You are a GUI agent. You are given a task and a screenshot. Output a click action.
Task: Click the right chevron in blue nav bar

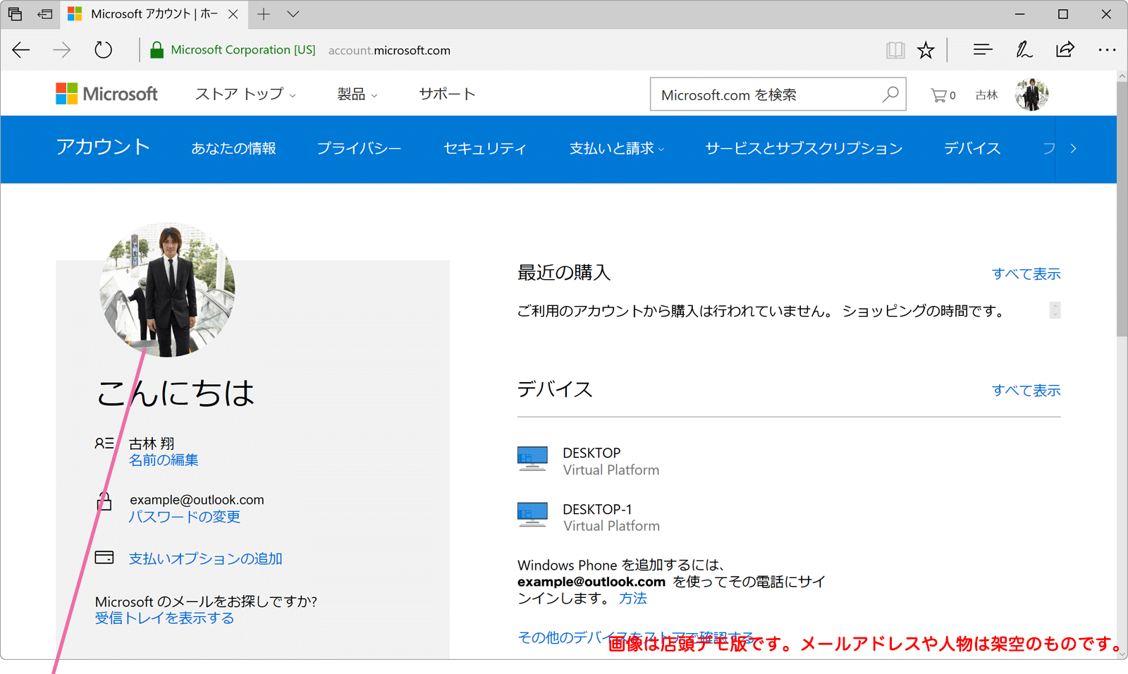[x=1073, y=149]
